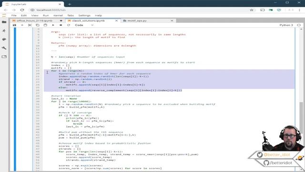The width and height of the screenshot is (305, 172).
Task: Click the 'scores = np.exp2(scores)' line
Action: point(81,166)
